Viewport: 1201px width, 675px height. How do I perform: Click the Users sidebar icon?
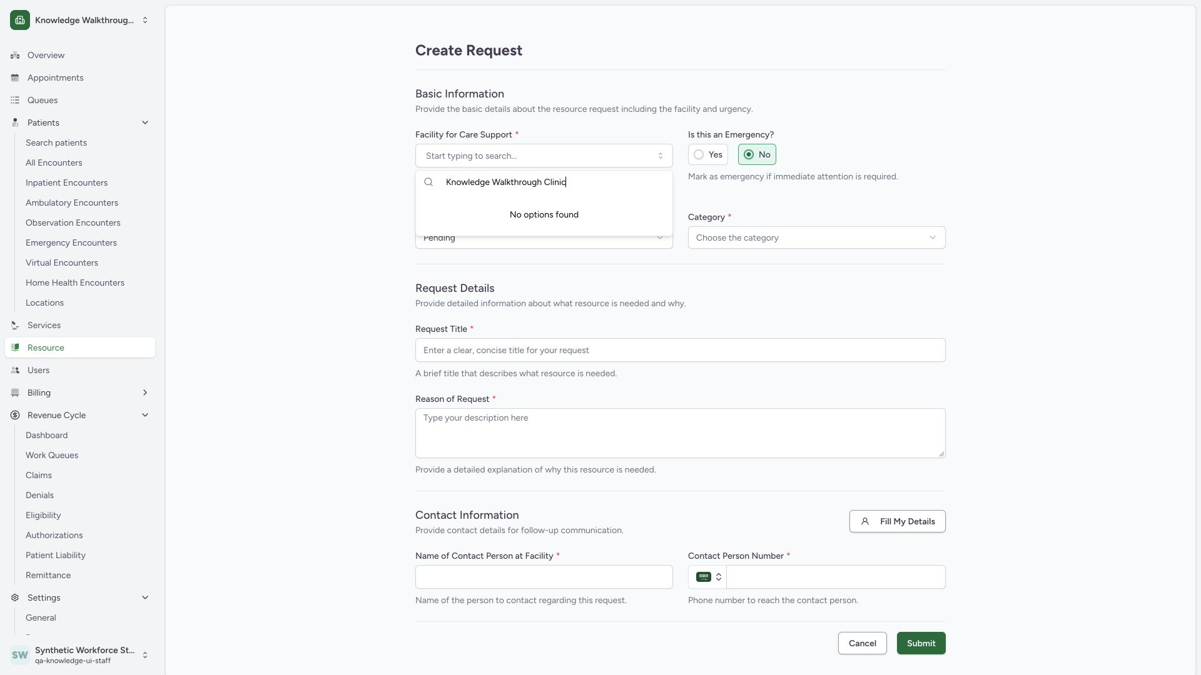click(15, 370)
